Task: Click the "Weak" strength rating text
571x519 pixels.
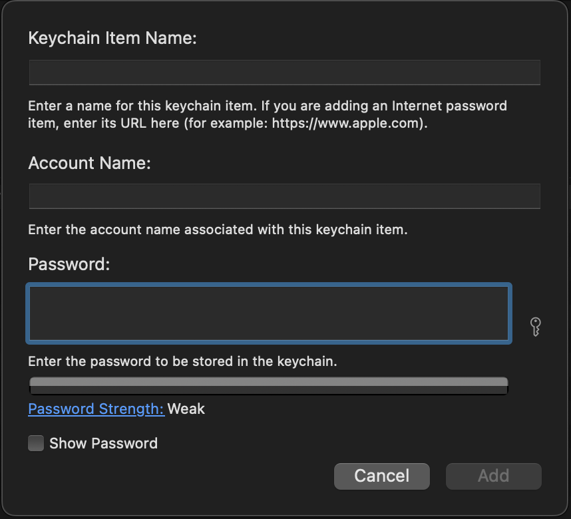Action: tap(186, 409)
